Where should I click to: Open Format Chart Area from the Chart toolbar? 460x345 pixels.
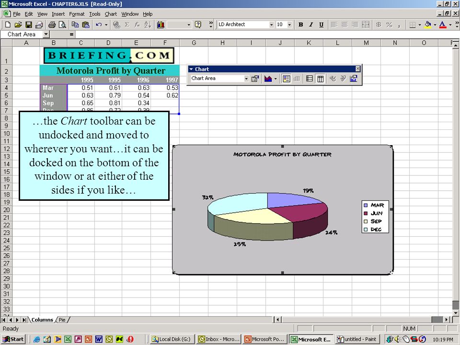click(x=255, y=79)
